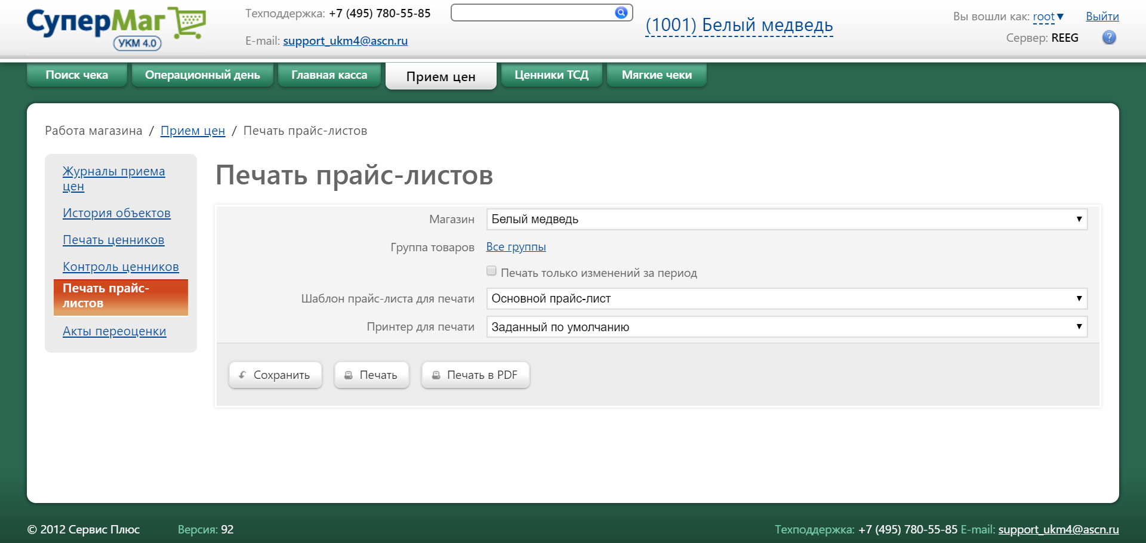Image resolution: width=1146 pixels, height=543 pixels.
Task: Select the Прием цен tab
Action: coord(441,76)
